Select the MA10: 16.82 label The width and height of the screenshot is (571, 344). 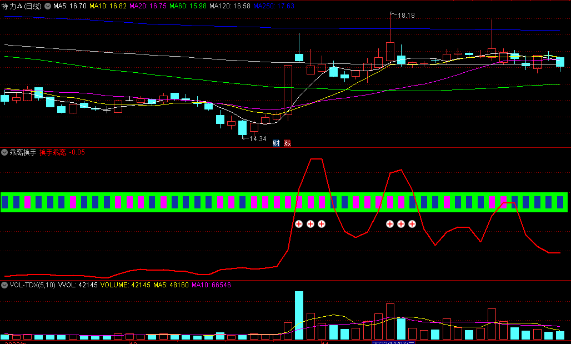pos(108,6)
